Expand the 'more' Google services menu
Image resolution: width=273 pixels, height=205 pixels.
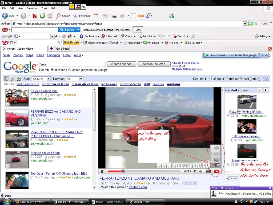79,55
